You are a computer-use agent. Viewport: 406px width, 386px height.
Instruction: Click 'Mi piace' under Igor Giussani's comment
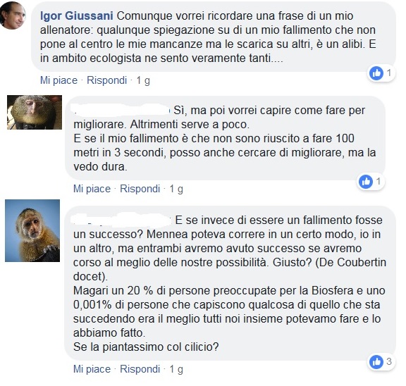pos(59,80)
